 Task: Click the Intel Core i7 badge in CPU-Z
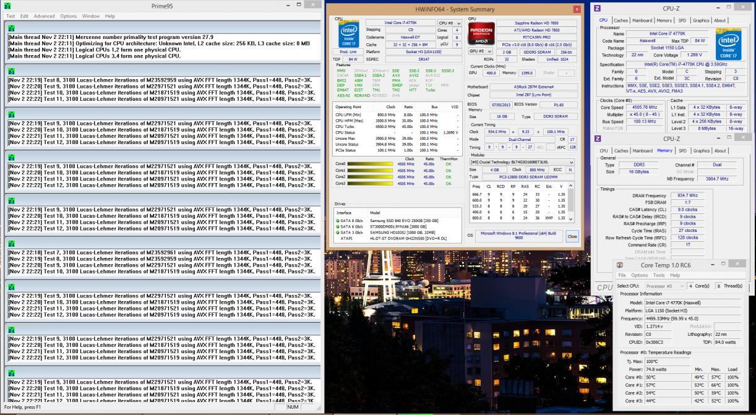click(x=728, y=43)
